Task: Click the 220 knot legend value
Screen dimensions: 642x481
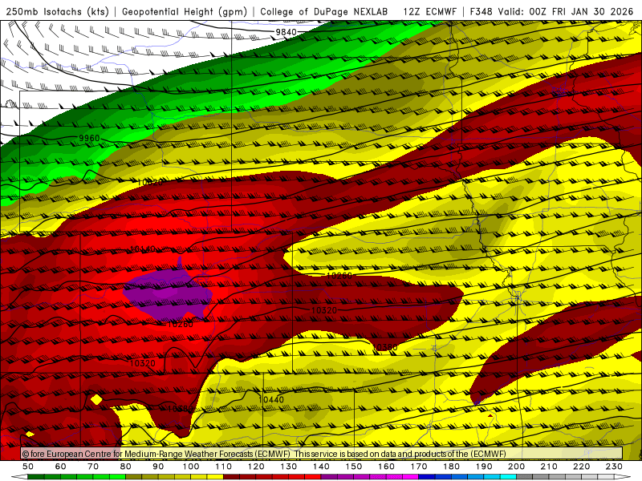Action: coord(581,467)
